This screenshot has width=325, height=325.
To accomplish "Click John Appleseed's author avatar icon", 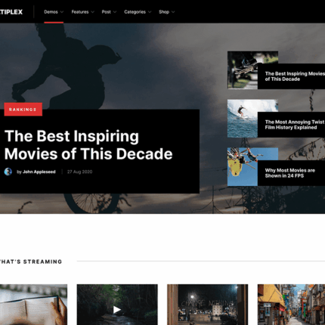I will (x=8, y=172).
